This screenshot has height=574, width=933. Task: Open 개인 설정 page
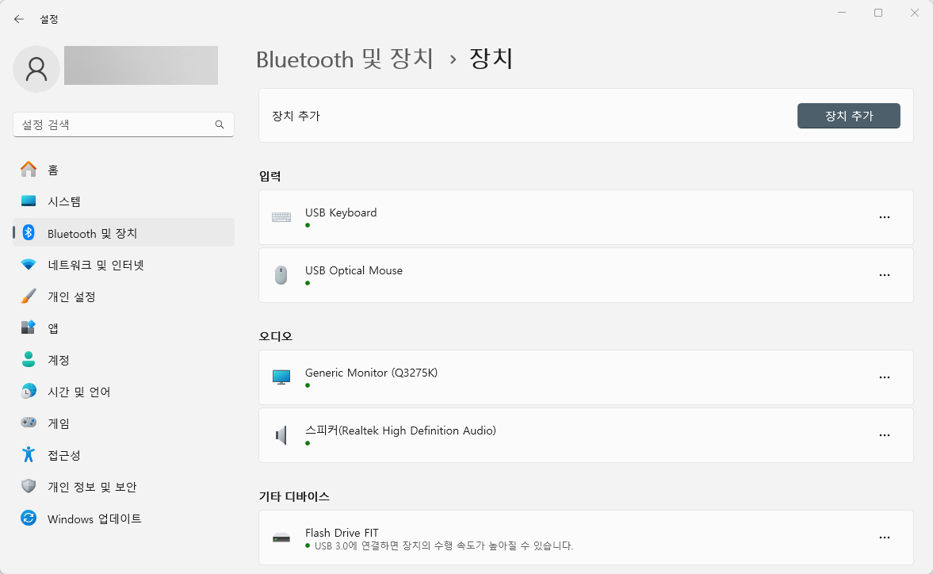(x=124, y=297)
